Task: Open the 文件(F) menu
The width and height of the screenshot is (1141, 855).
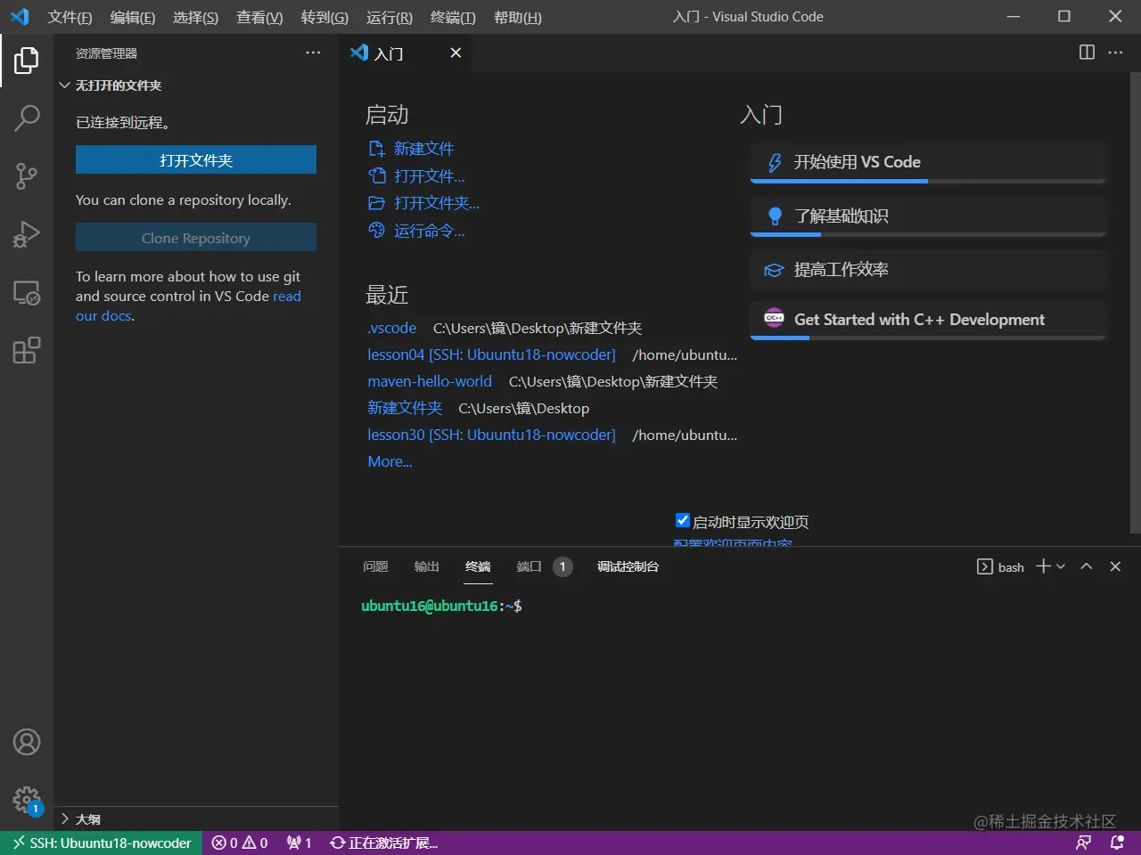Action: (x=70, y=17)
